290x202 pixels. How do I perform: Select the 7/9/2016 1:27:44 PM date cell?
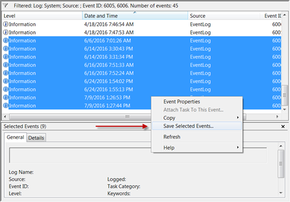[107, 106]
